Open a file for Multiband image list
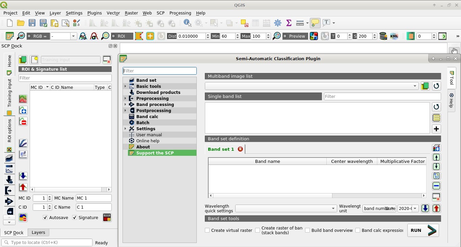 click(x=425, y=86)
